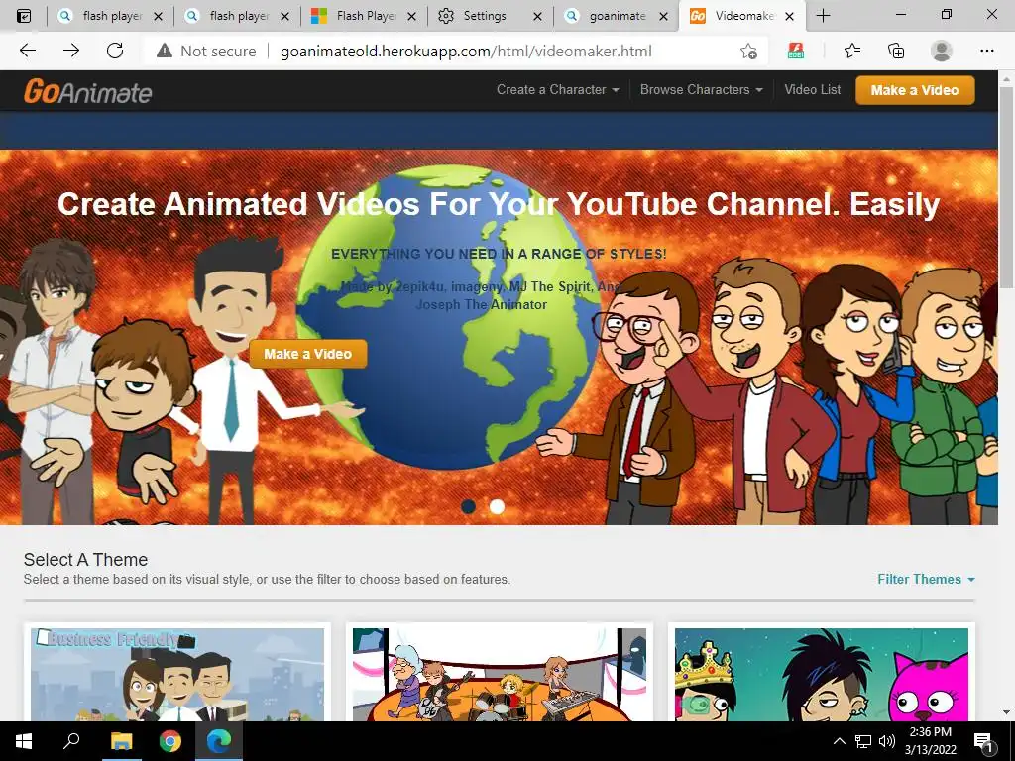Image resolution: width=1015 pixels, height=761 pixels.
Task: Switch to the Microsoft Flash Player tab
Action: point(364,16)
